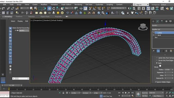
Task: Toggle visibility of Bend modifier
Action: tap(154, 35)
